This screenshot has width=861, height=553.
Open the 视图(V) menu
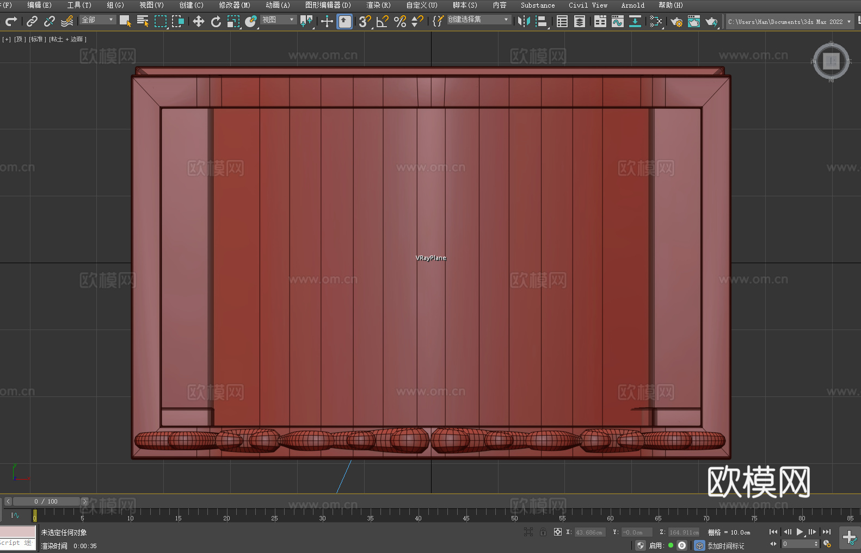point(151,5)
